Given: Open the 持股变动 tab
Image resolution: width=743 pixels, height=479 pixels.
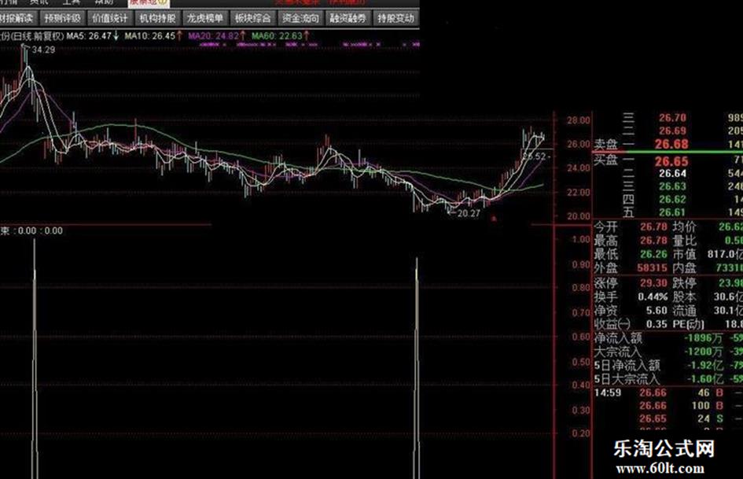Looking at the screenshot, I should (x=395, y=19).
